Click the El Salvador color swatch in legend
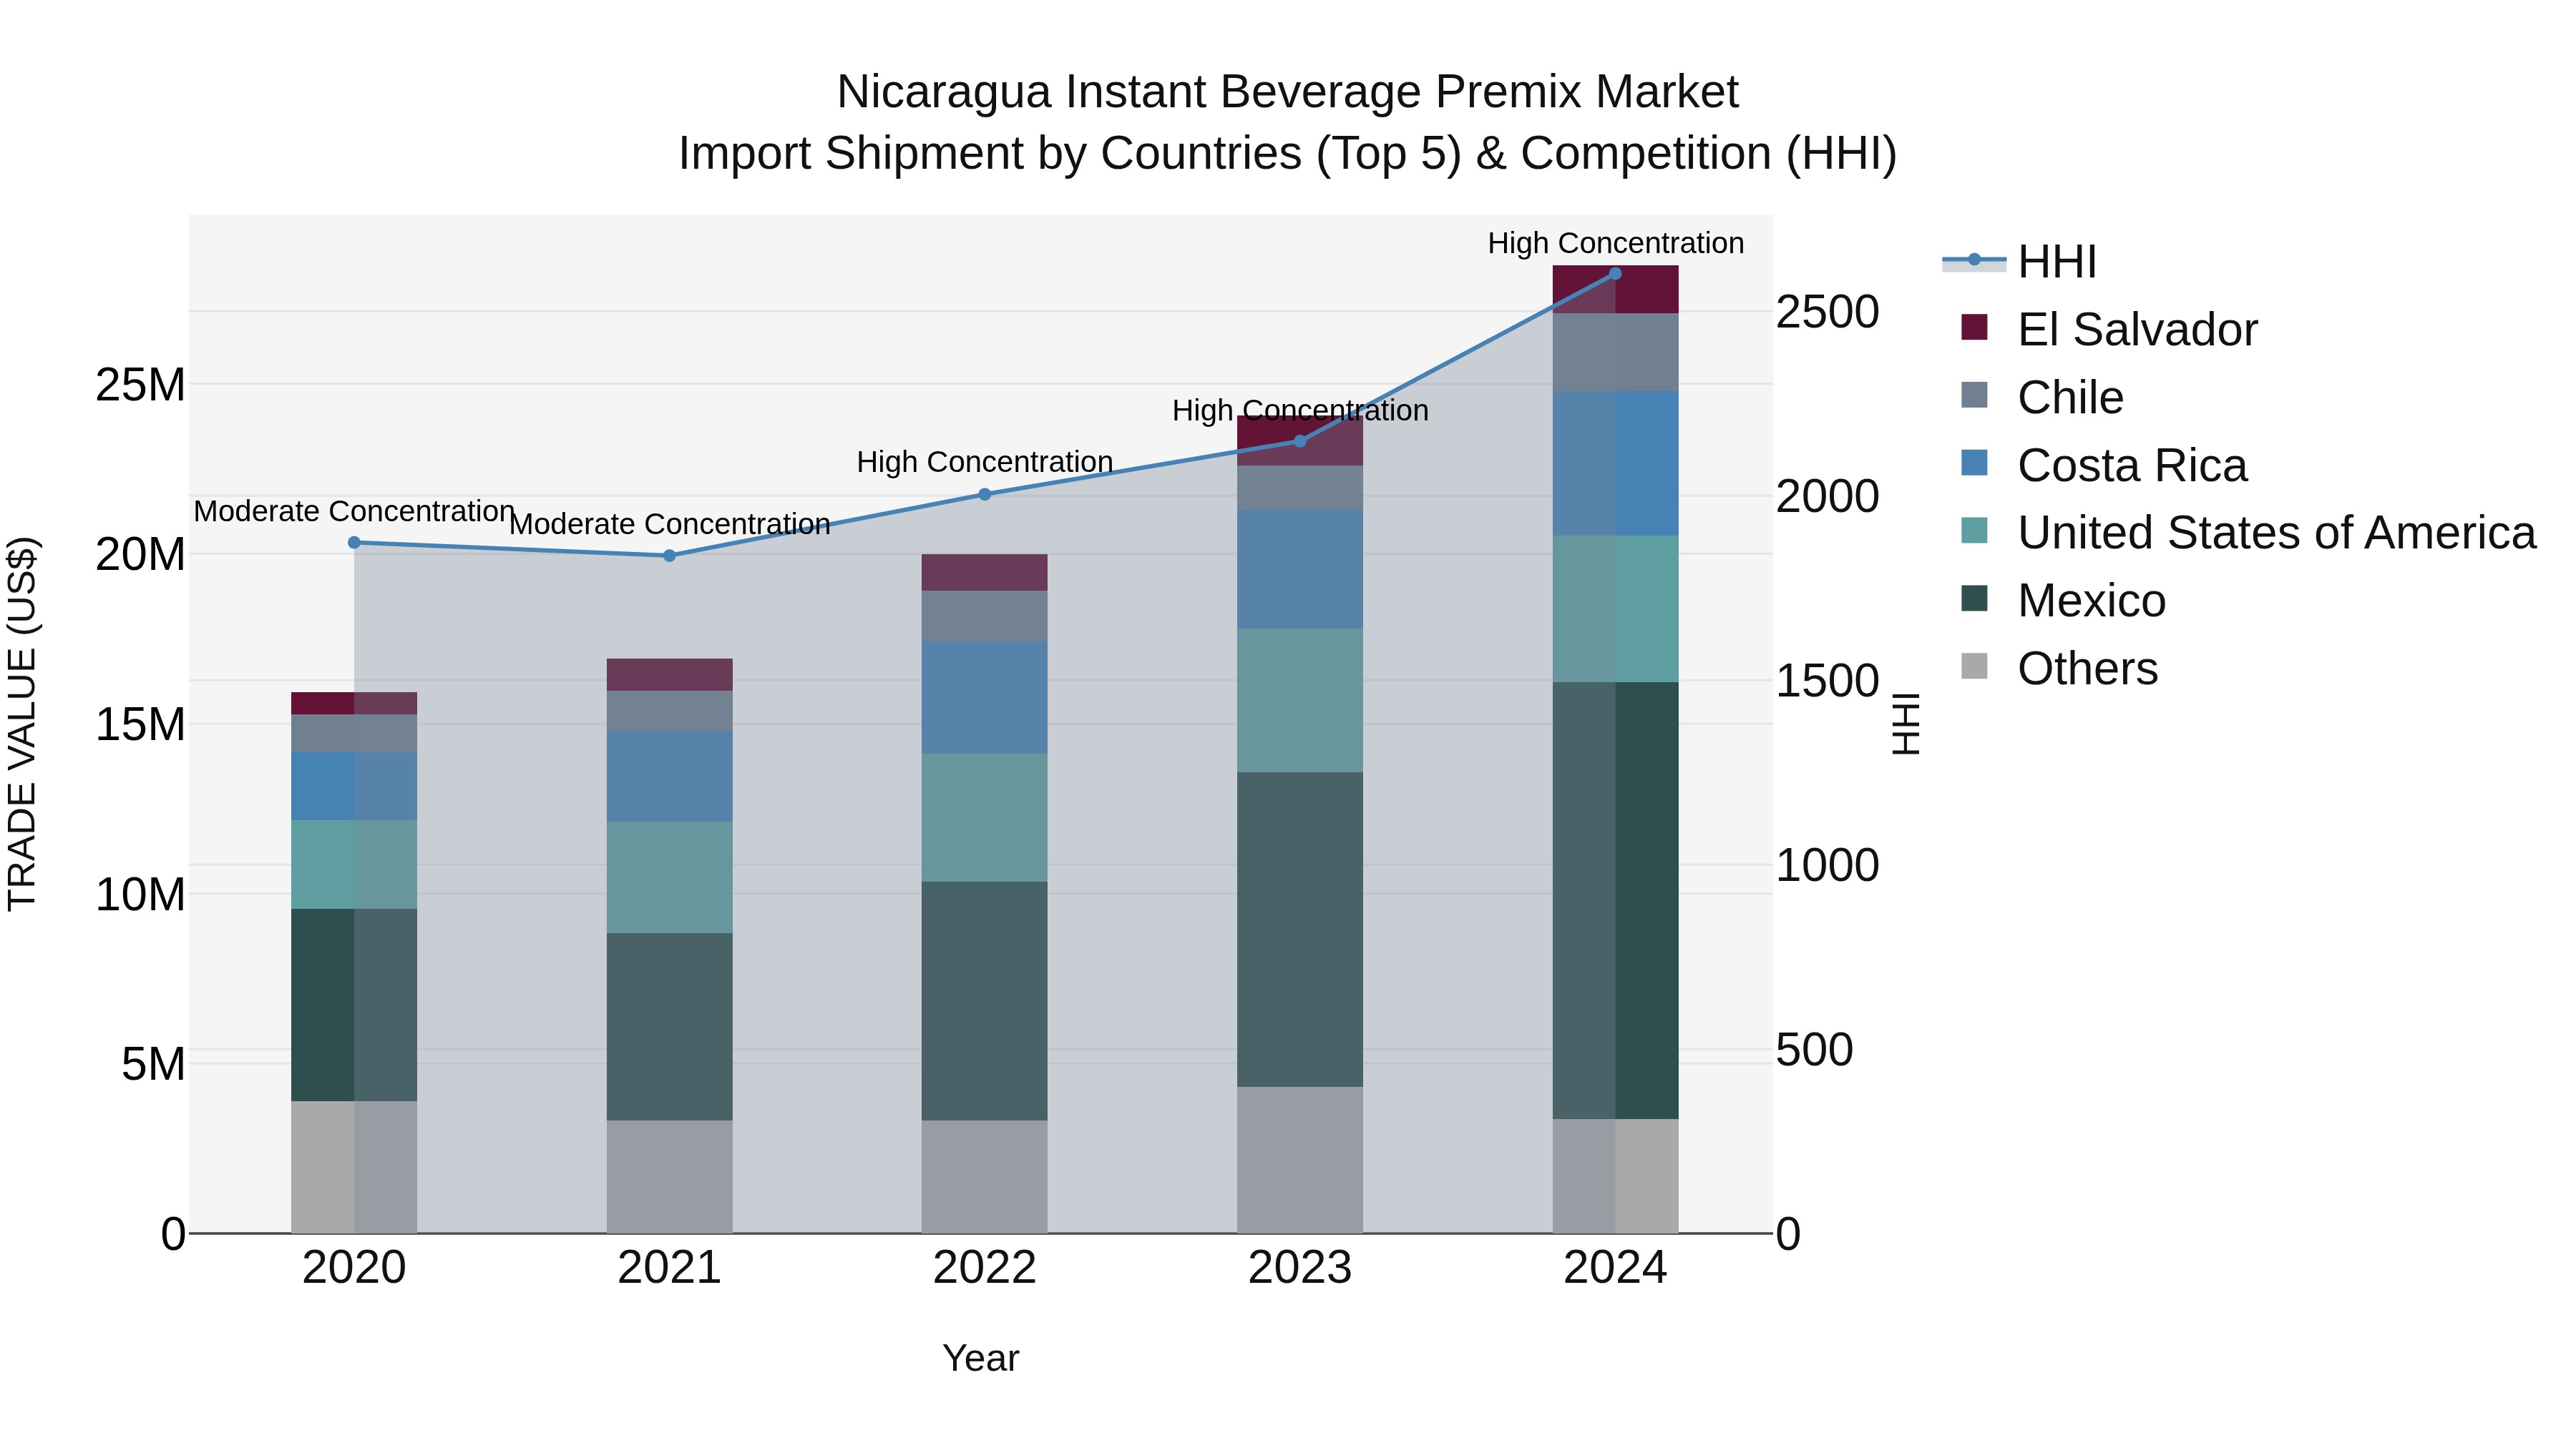The height and width of the screenshot is (1448, 2576). tap(1974, 327)
